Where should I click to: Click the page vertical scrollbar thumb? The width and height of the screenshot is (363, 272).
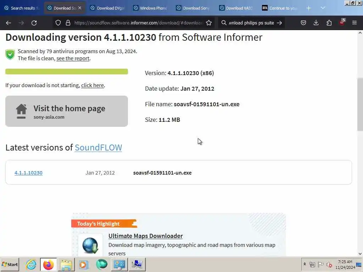360,104
